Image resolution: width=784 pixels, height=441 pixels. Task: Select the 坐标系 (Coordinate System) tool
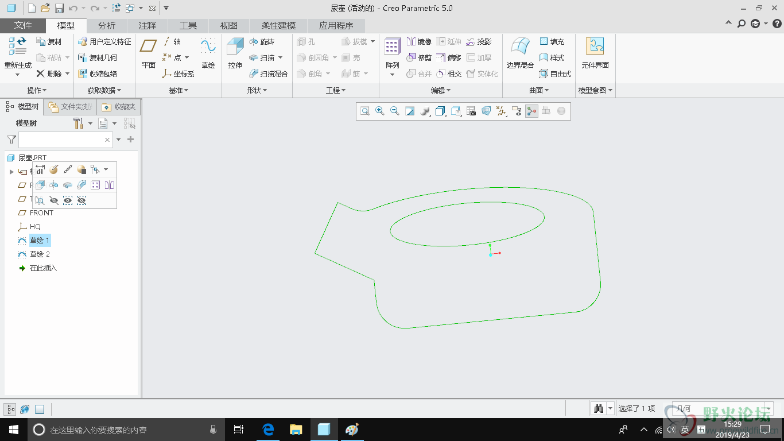pos(178,74)
